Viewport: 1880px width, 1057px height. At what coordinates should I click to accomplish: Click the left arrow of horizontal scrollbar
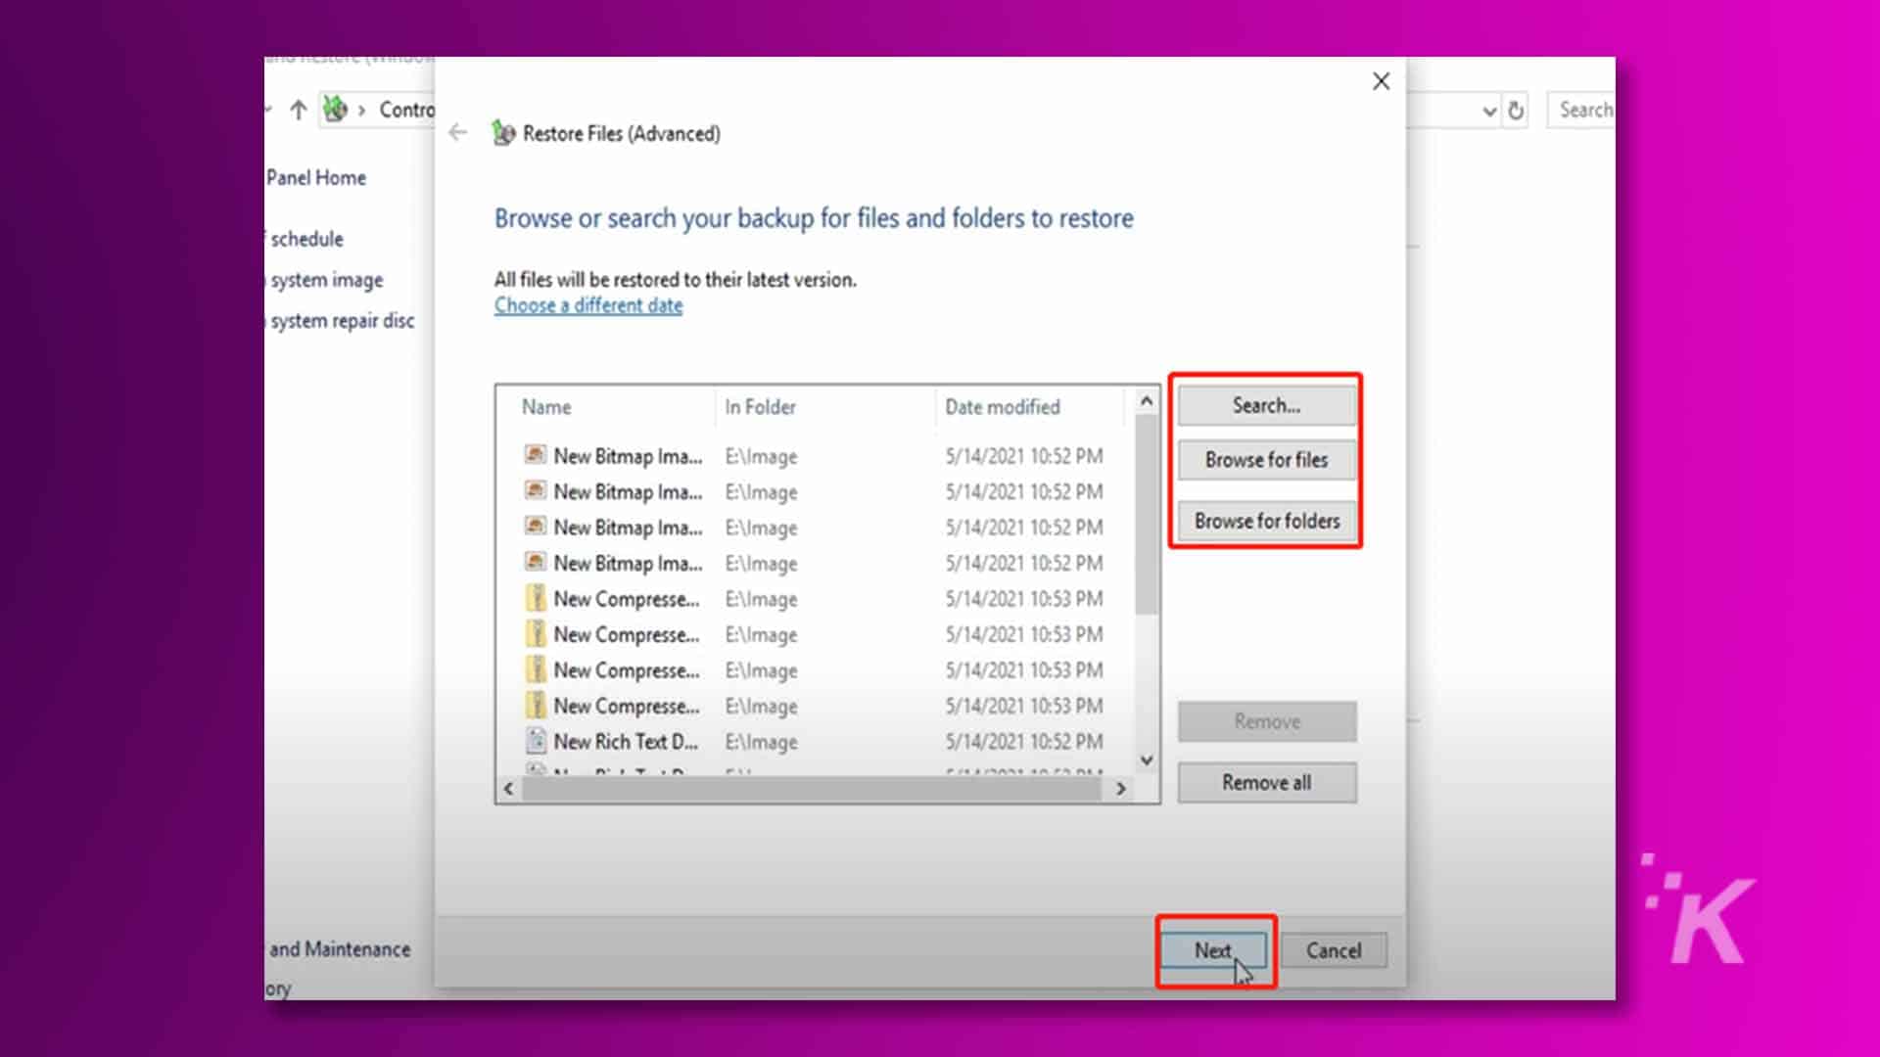pos(508,789)
